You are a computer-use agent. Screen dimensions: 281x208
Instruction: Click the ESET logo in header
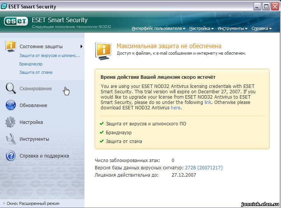(x=16, y=21)
